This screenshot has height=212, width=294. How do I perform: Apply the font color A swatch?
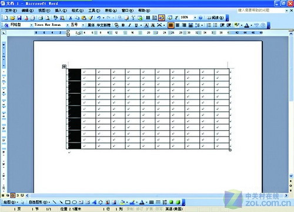point(247,25)
